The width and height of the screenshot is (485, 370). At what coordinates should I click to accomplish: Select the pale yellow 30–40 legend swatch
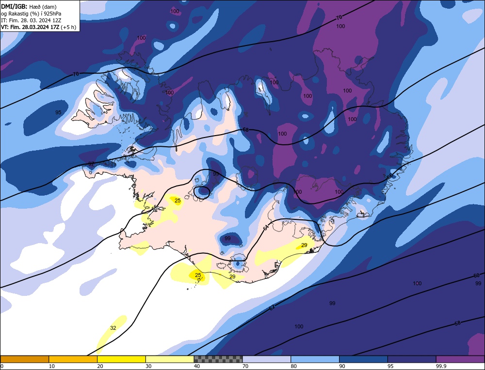[170, 359]
